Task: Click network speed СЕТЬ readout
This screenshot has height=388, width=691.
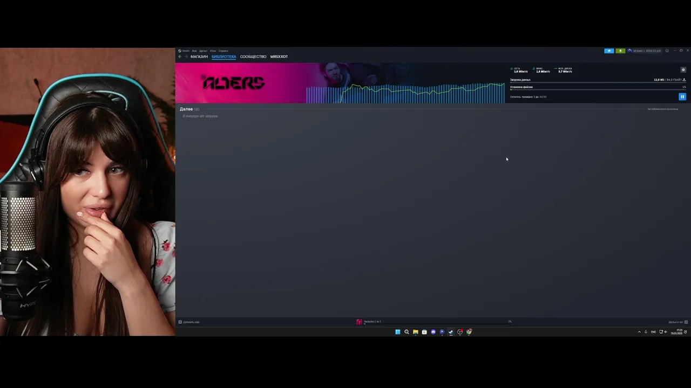Action: pos(519,70)
